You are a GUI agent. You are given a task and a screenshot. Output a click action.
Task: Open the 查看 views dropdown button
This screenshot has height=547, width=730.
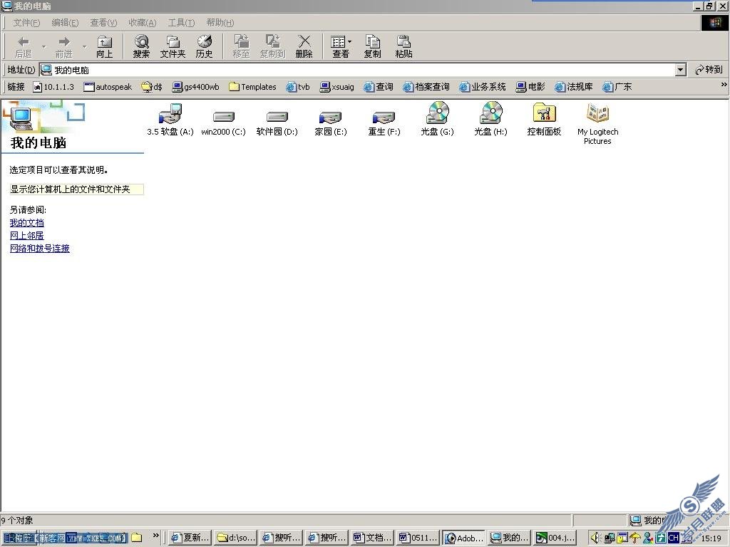pos(341,46)
